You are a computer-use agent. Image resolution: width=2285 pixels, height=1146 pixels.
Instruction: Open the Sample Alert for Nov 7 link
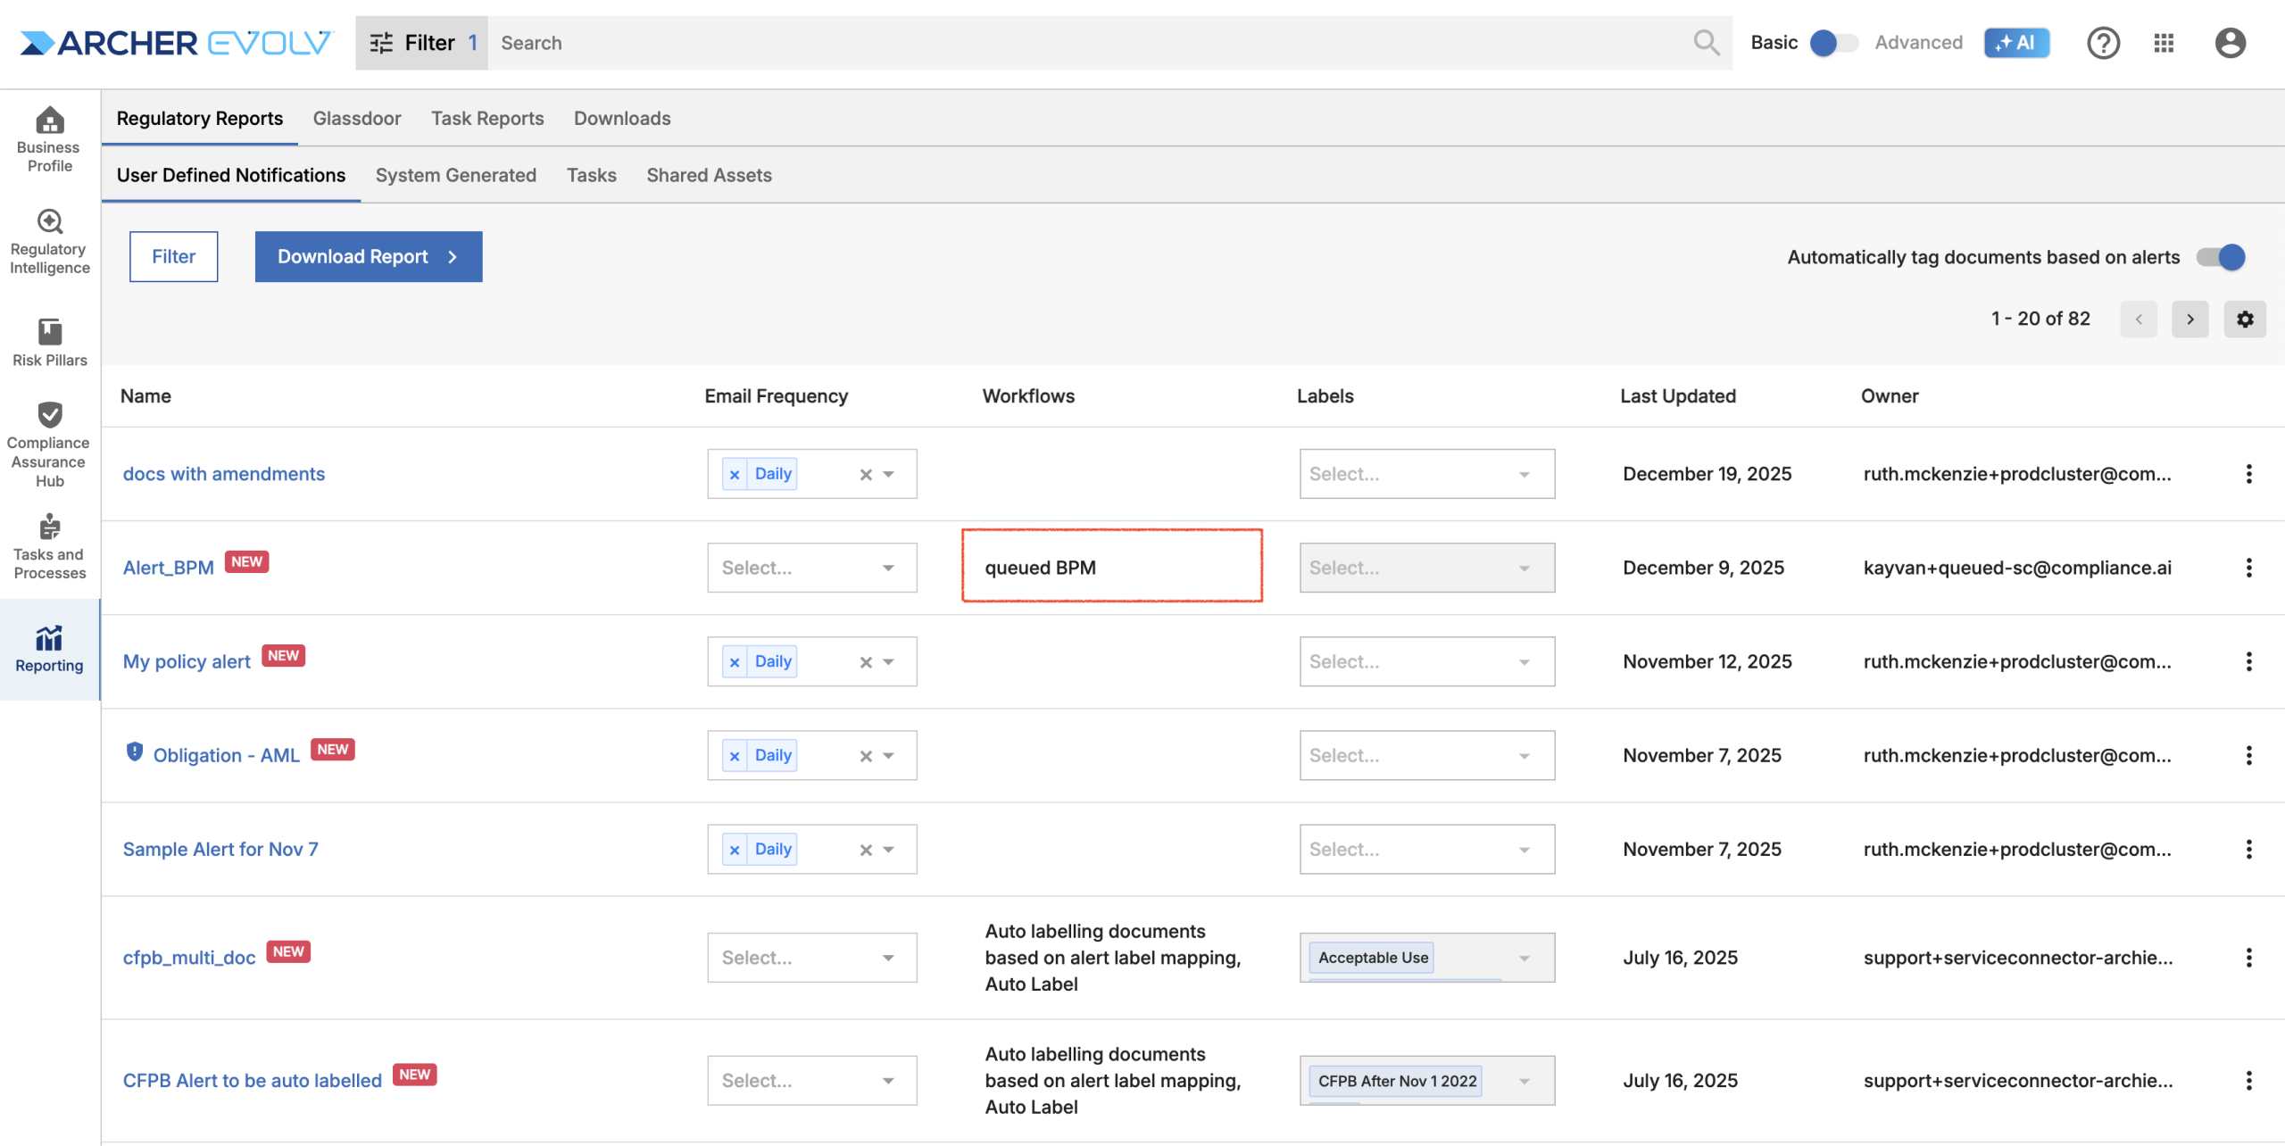(x=220, y=850)
